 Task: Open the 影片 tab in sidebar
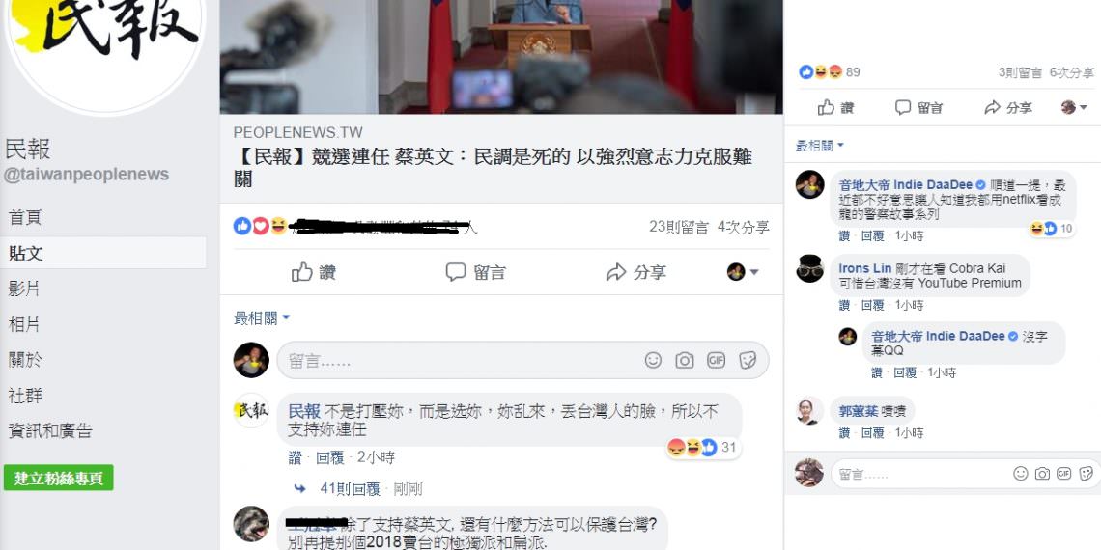[24, 289]
